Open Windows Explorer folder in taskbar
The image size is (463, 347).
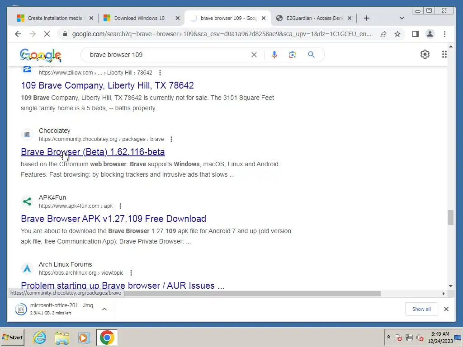(x=62, y=338)
